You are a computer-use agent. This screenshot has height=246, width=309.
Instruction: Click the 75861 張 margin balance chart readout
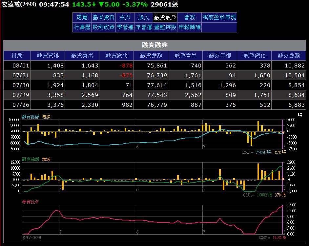point(263,152)
